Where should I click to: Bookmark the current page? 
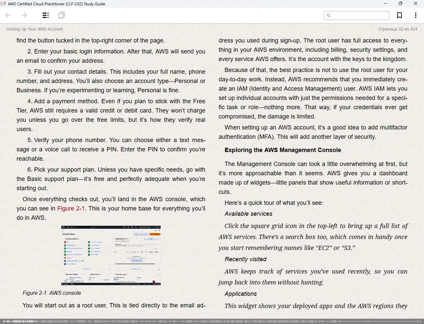pyautogui.click(x=399, y=15)
